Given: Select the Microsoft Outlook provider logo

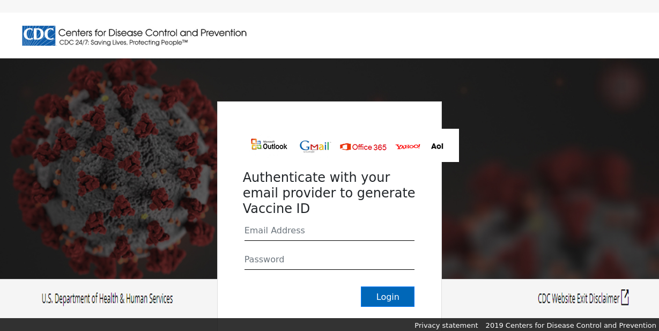Looking at the screenshot, I should click(x=269, y=145).
